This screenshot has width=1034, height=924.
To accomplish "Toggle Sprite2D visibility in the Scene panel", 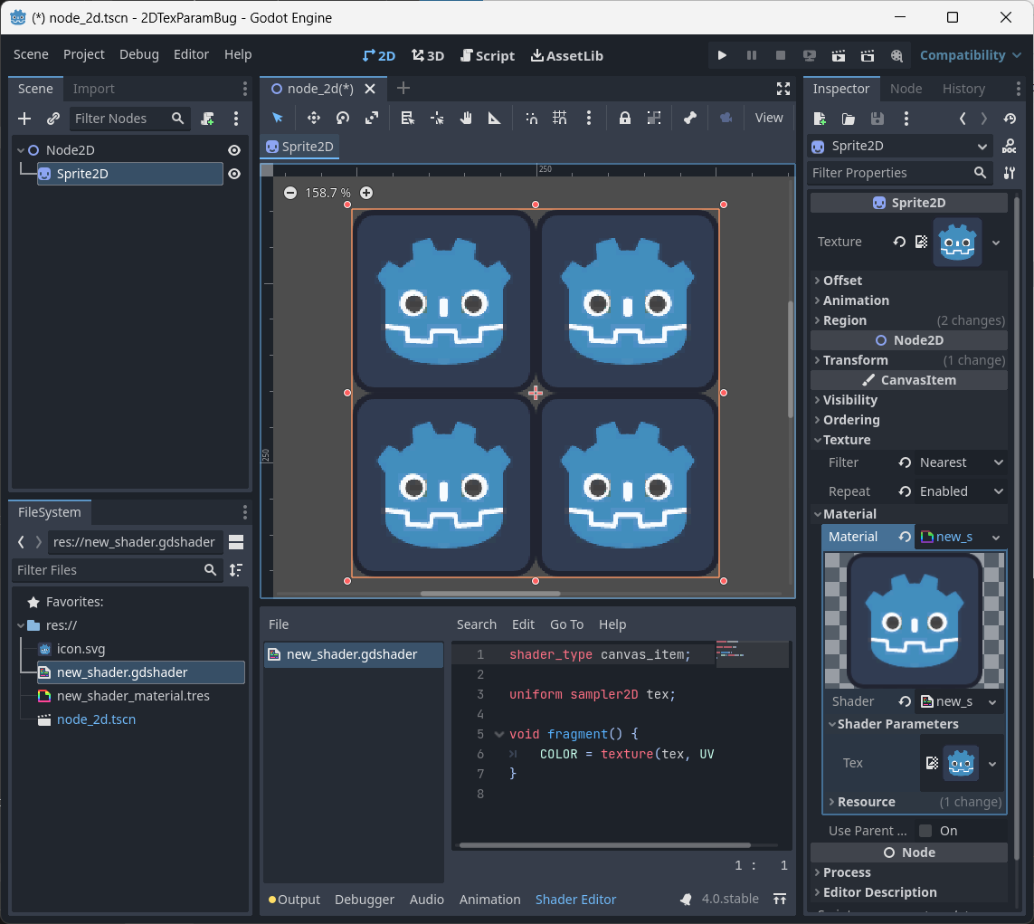I will click(x=233, y=174).
